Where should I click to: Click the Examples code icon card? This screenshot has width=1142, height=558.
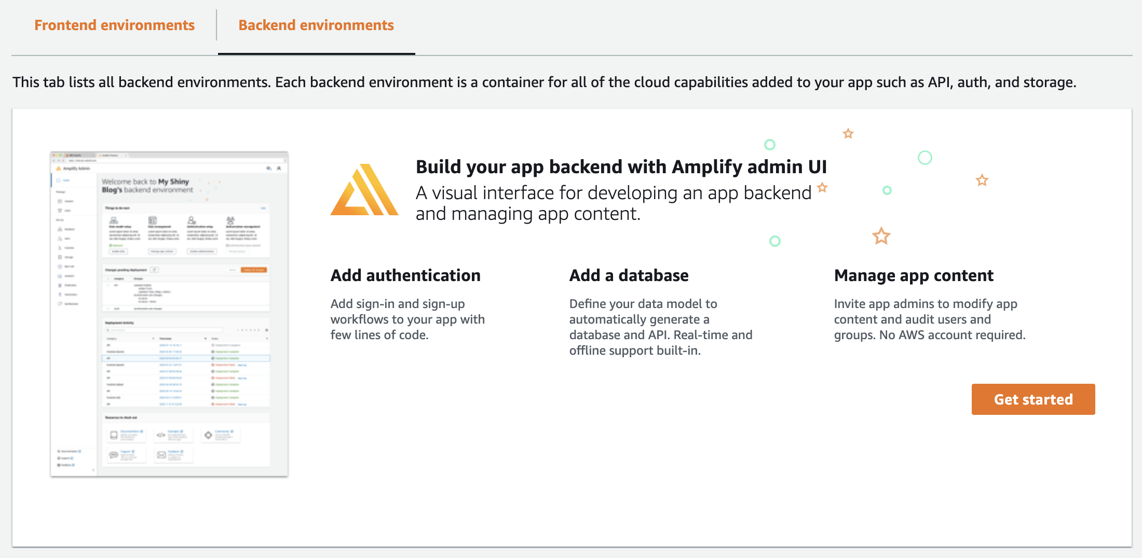161,435
